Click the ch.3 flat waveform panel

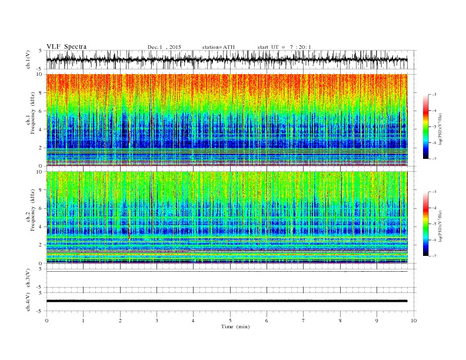pyautogui.click(x=231, y=278)
